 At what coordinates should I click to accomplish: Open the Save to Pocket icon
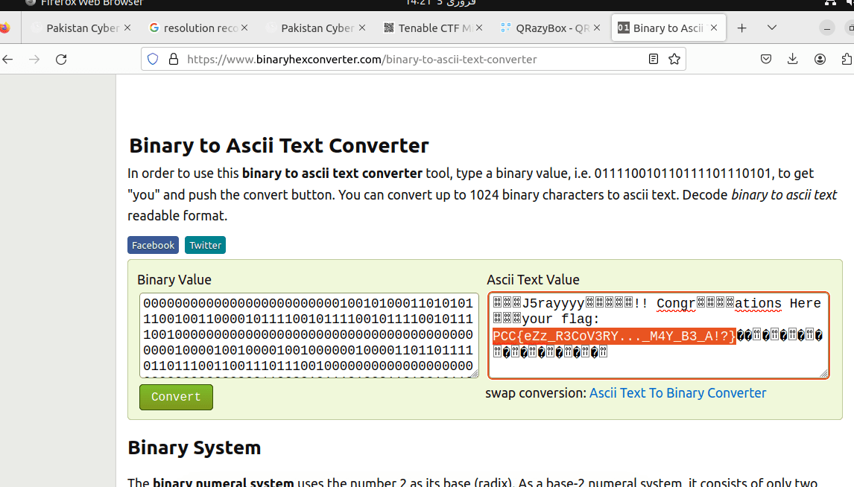765,60
